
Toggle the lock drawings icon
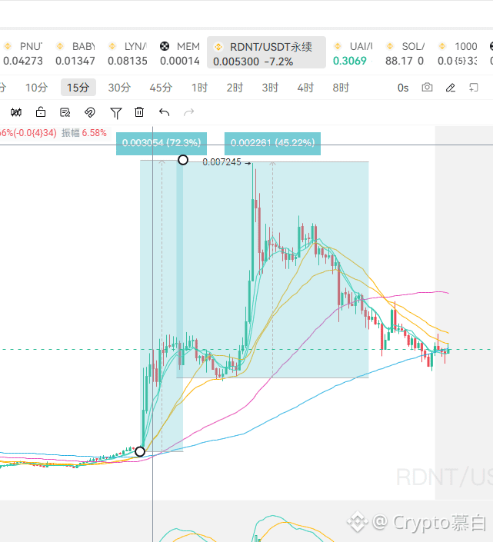point(41,112)
